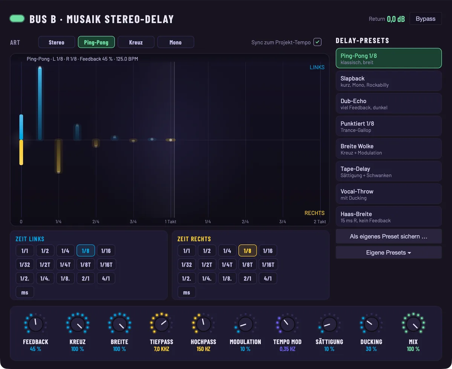Choose the Punktiert 1/8 preset
The width and height of the screenshot is (452, 369).
(389, 126)
